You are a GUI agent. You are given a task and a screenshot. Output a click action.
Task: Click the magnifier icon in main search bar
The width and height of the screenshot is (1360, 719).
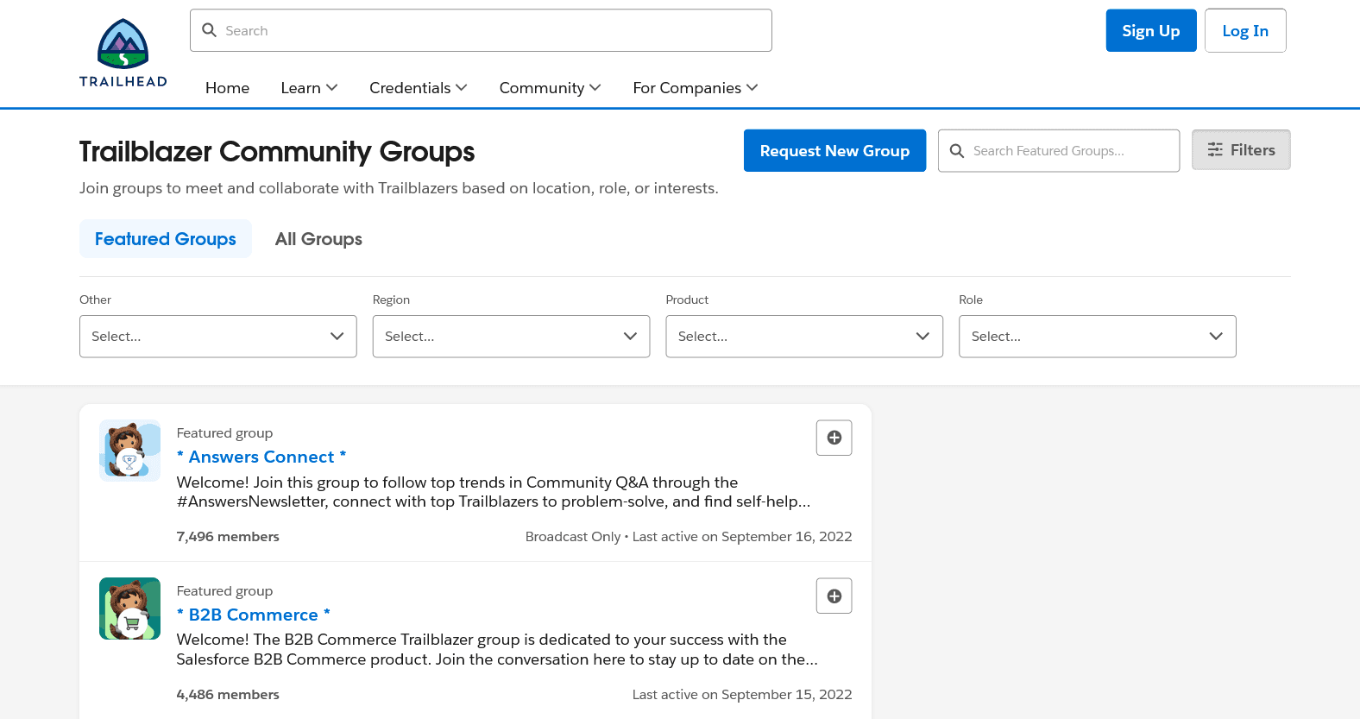209,30
